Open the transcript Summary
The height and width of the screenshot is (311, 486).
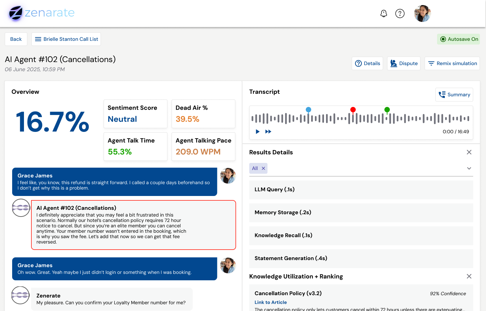[x=454, y=95]
